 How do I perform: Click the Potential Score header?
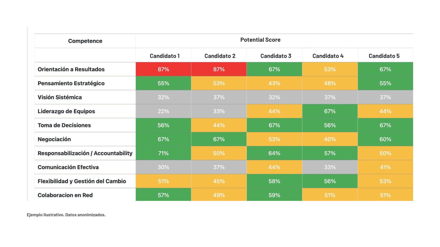[x=260, y=40]
